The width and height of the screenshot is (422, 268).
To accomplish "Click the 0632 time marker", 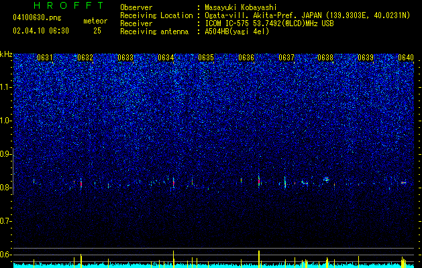I will tap(85, 58).
